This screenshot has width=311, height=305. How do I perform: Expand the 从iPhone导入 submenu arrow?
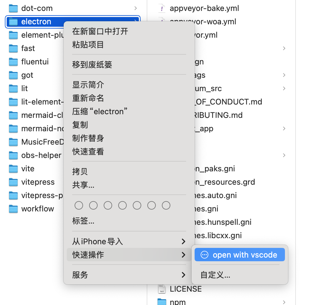point(183,242)
